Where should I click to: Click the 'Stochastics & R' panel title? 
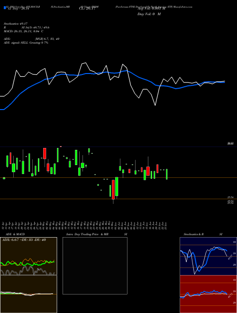click(193, 234)
